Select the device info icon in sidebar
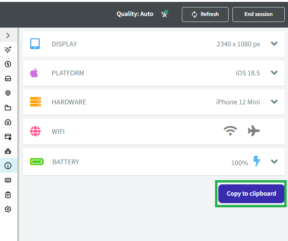Viewport: 288px width, 241px height. [8, 166]
